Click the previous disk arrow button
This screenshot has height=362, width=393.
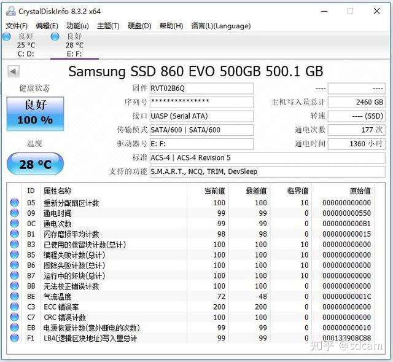point(14,72)
